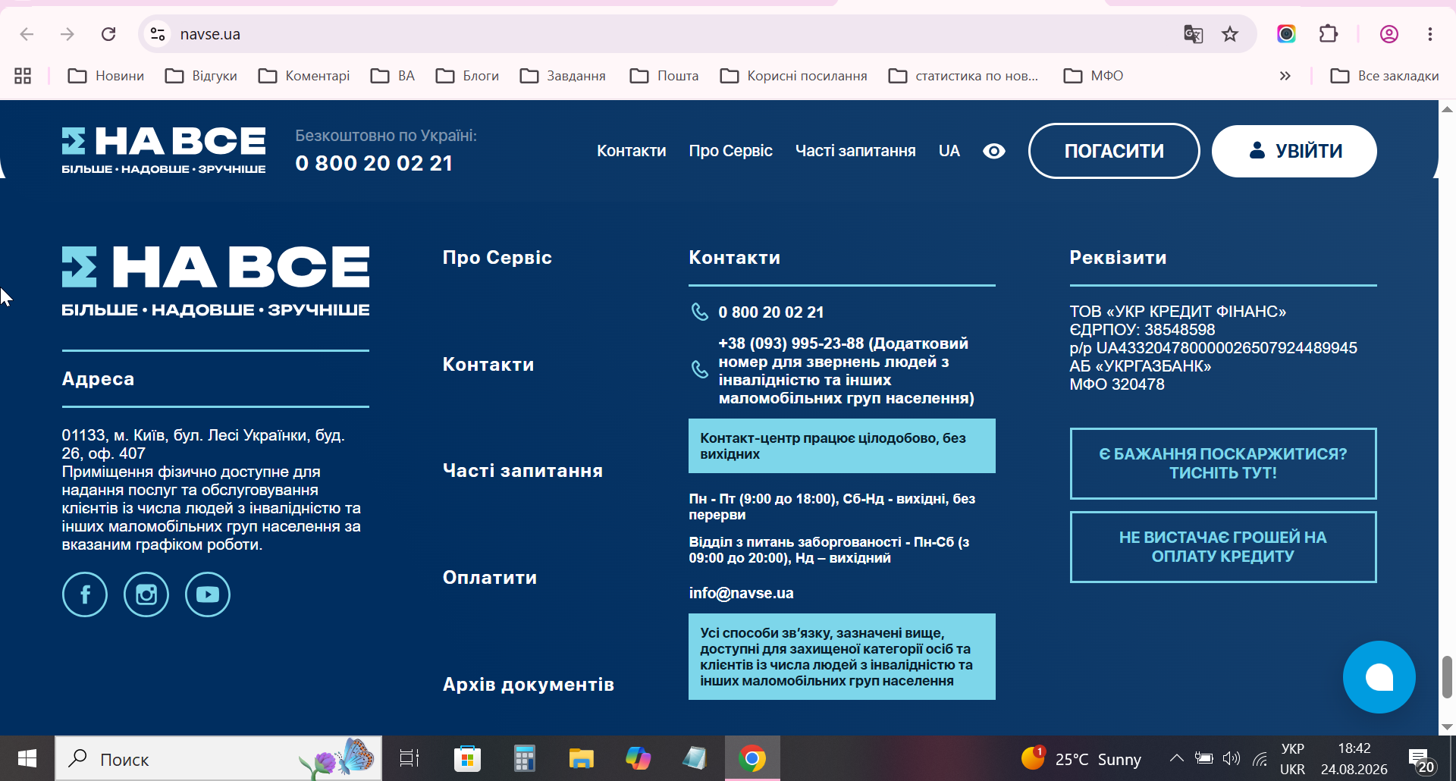Open the Відгуки bookmark folder

coord(202,76)
